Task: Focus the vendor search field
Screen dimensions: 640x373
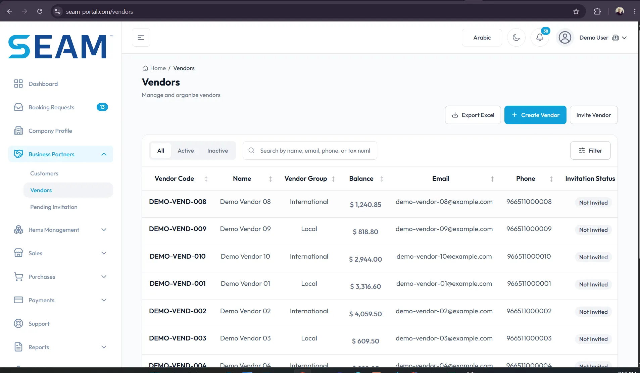Action: coord(310,151)
